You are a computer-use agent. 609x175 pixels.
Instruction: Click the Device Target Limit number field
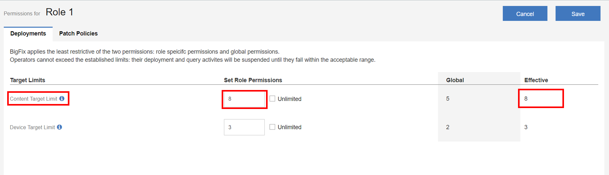pos(244,127)
